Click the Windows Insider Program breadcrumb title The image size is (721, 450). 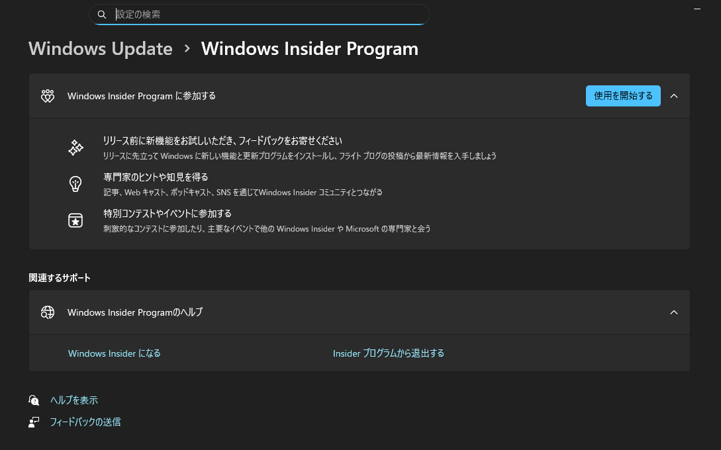tap(309, 49)
